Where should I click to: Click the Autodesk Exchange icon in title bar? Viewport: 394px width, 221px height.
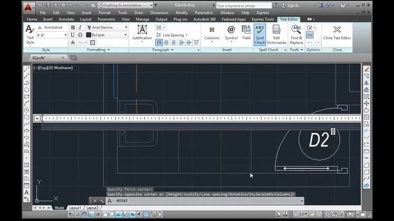click(x=321, y=6)
